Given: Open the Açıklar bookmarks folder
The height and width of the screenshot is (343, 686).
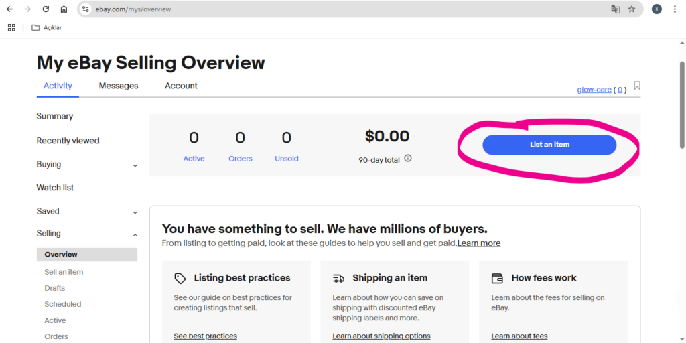Looking at the screenshot, I should point(47,27).
